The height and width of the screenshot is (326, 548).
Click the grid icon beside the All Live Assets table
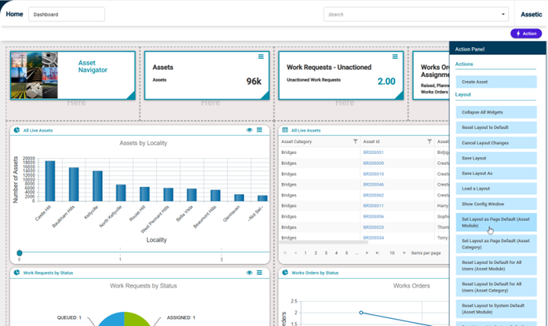(x=285, y=130)
